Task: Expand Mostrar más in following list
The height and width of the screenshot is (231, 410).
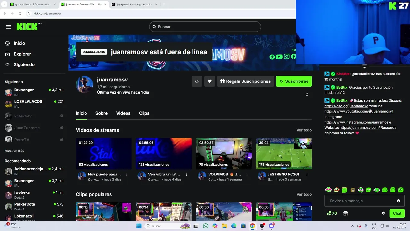Action: pyautogui.click(x=14, y=151)
